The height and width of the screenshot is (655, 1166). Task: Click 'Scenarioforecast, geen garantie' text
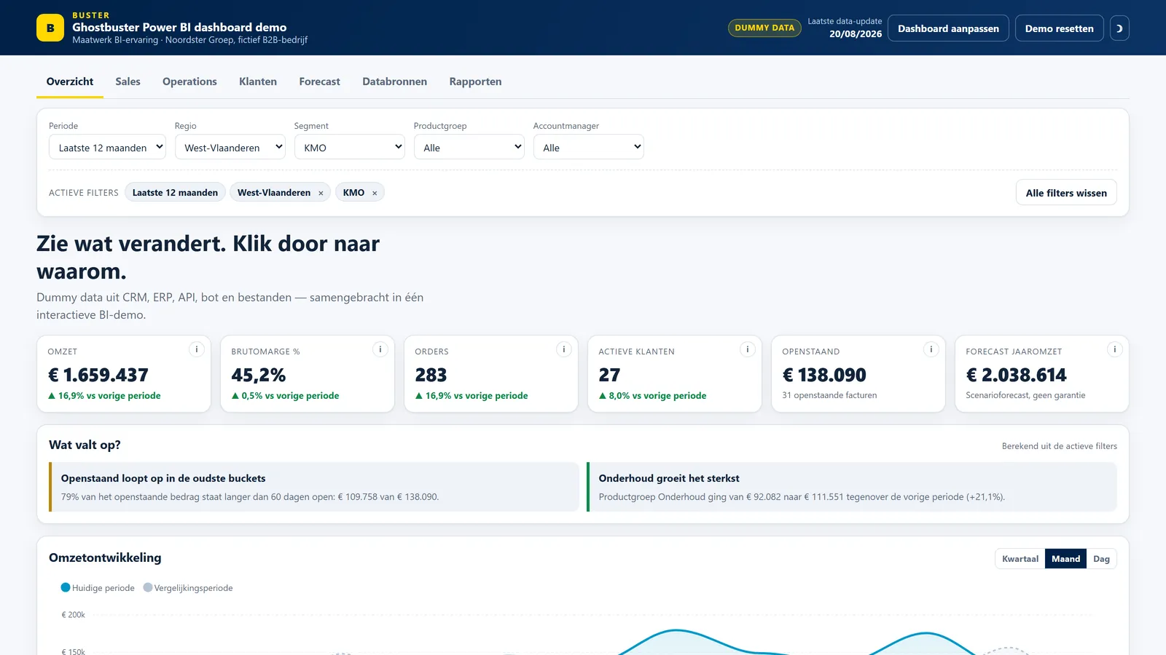pyautogui.click(x=1025, y=395)
